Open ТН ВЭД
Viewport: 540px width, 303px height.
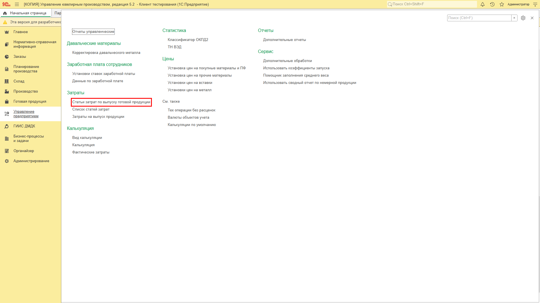tap(175, 47)
